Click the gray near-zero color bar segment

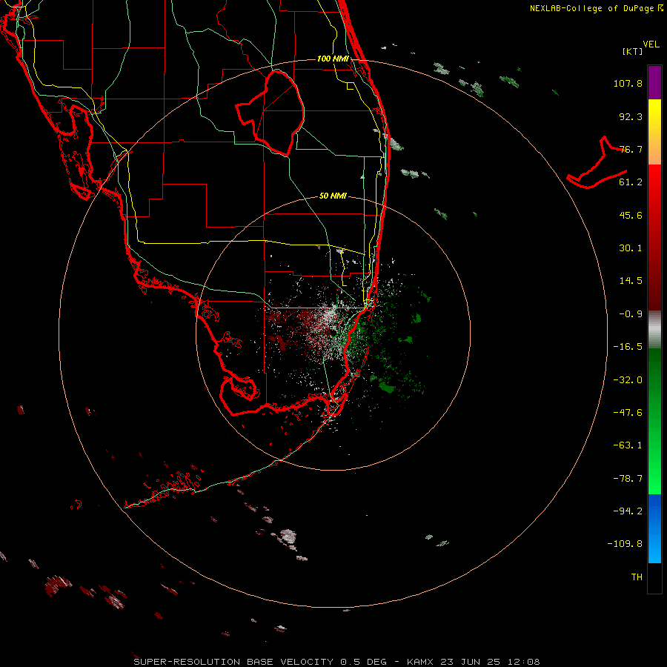(654, 330)
